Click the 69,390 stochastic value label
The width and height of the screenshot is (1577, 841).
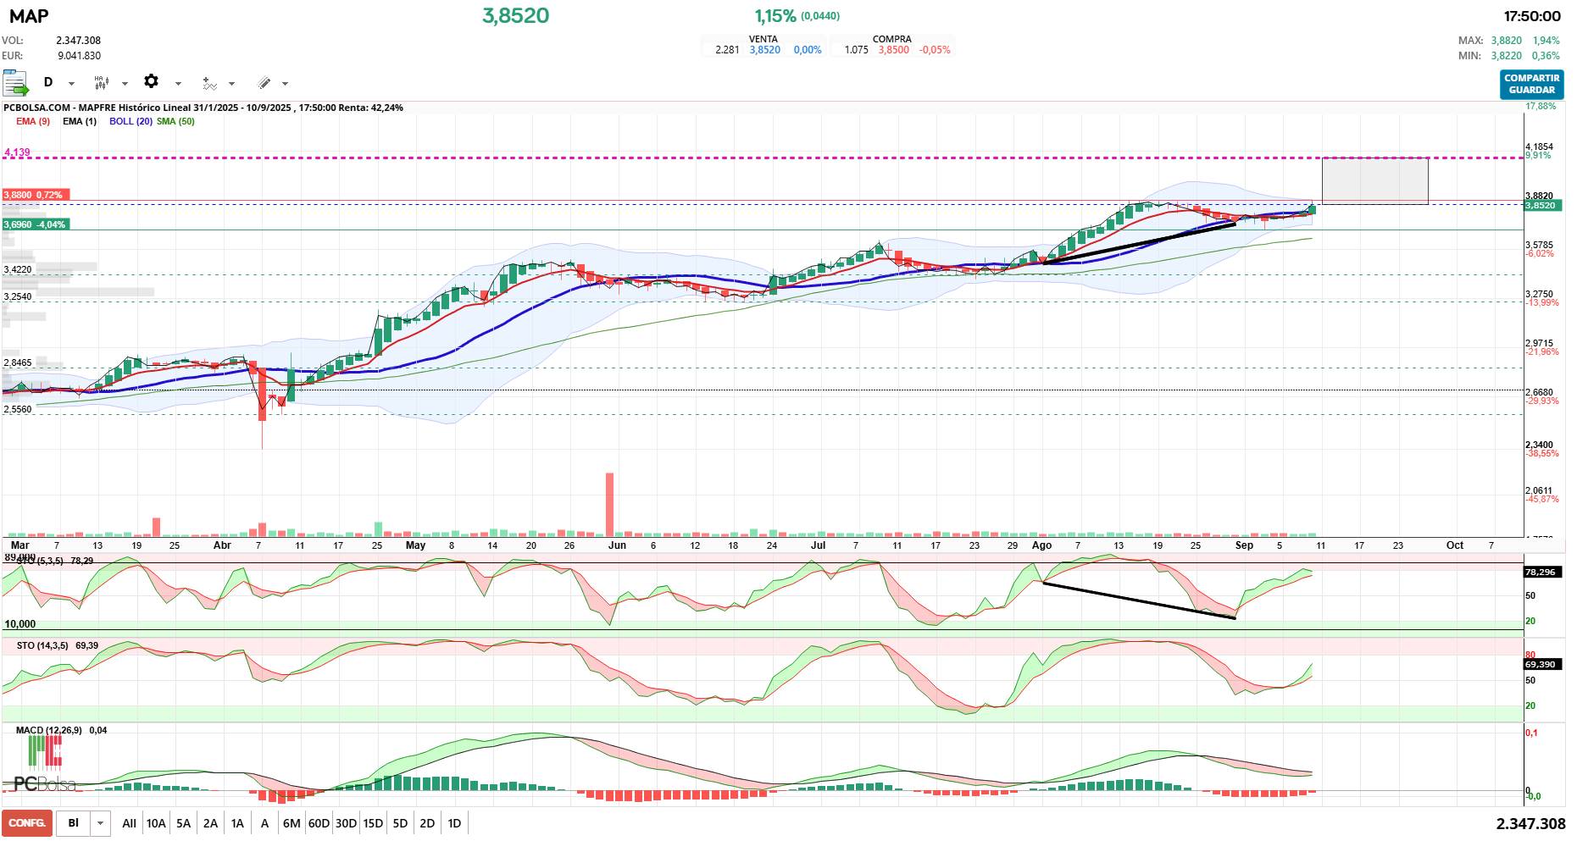pos(1542,664)
